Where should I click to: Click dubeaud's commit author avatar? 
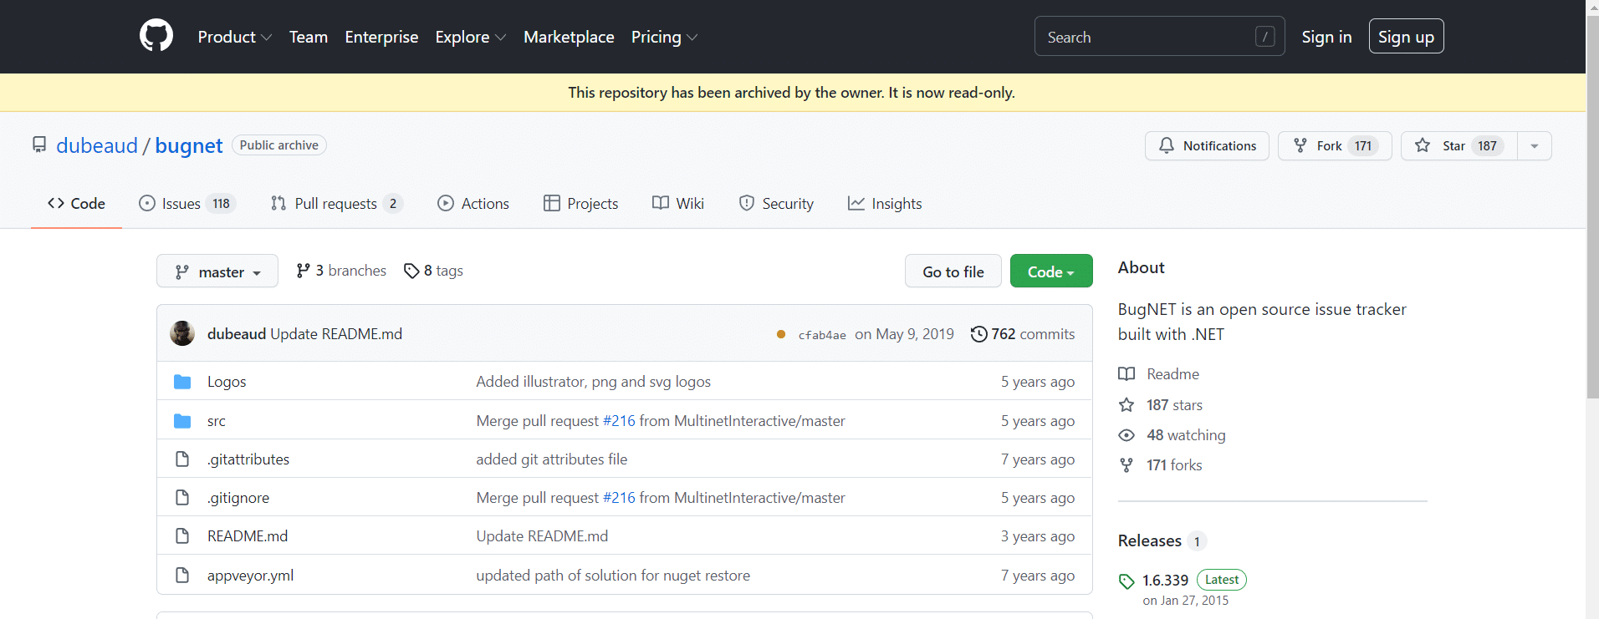click(182, 333)
